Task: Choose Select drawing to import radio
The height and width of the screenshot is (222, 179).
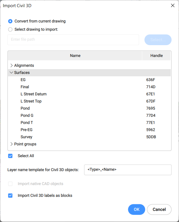Action: click(x=11, y=29)
